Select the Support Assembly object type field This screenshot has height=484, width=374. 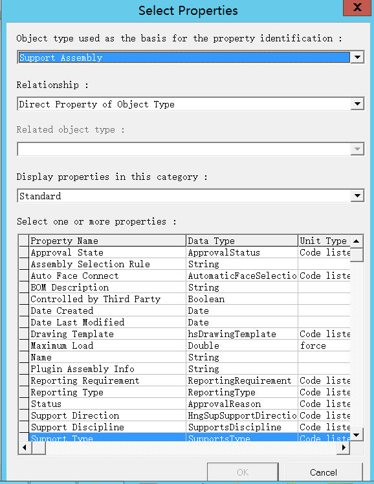point(184,58)
